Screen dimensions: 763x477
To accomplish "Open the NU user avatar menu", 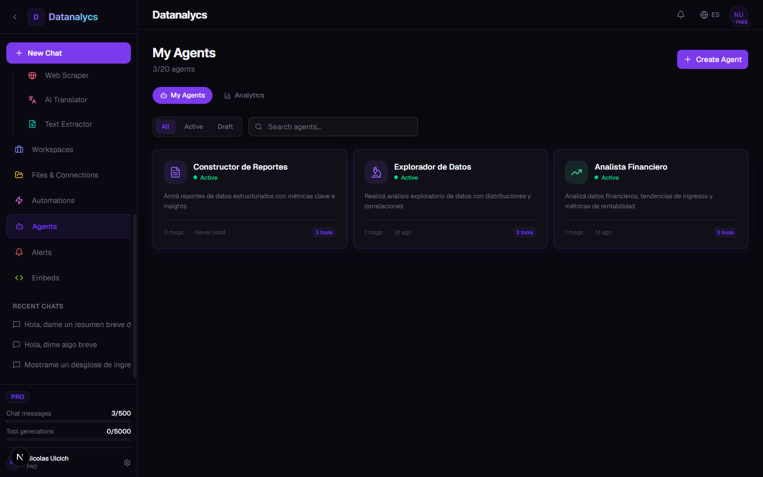I will tap(739, 15).
